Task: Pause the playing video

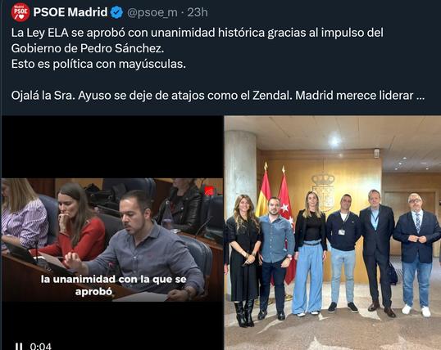Action: pos(19,347)
